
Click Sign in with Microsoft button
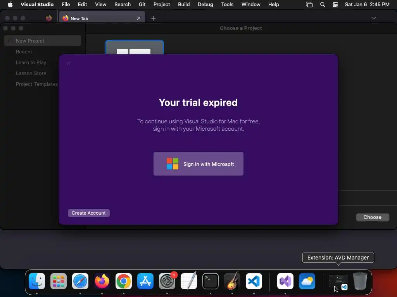point(198,164)
